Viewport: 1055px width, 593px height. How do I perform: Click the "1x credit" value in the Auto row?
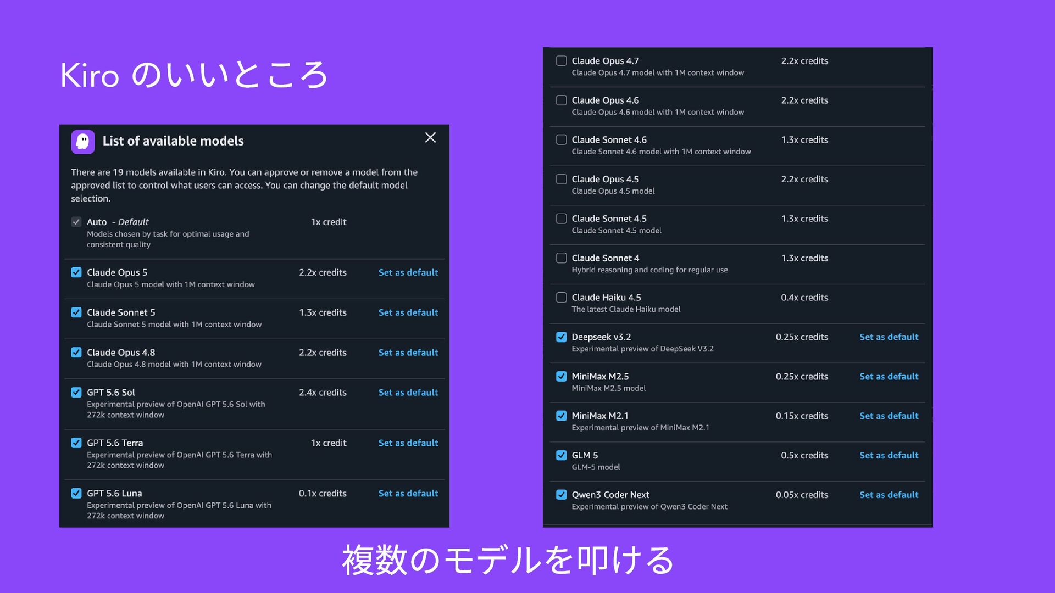329,222
